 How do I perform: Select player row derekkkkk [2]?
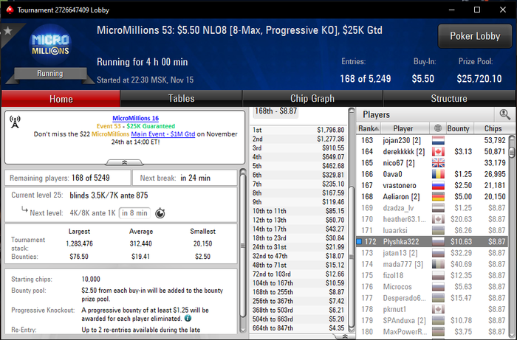(432, 152)
